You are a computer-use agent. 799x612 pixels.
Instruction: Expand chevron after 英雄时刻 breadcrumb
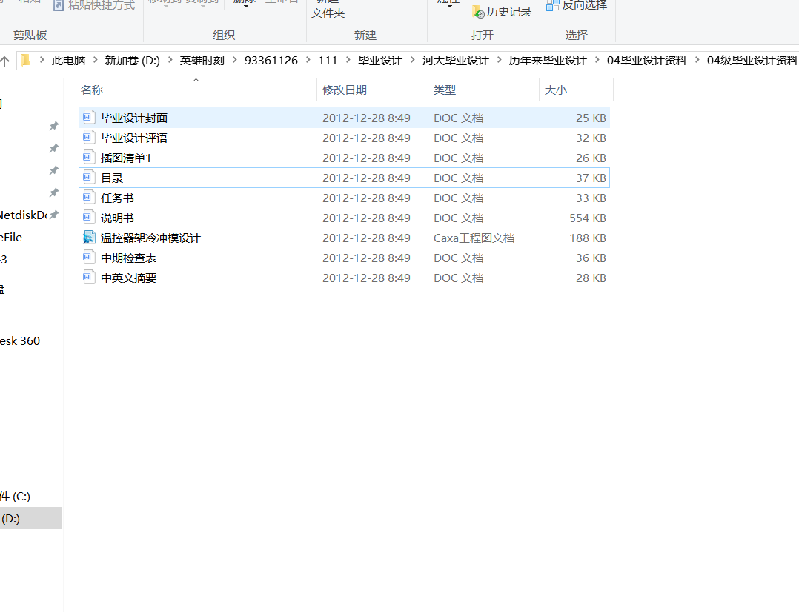click(235, 61)
